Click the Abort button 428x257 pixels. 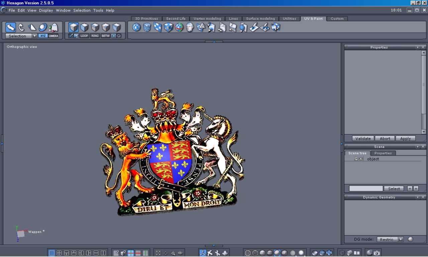coord(385,139)
